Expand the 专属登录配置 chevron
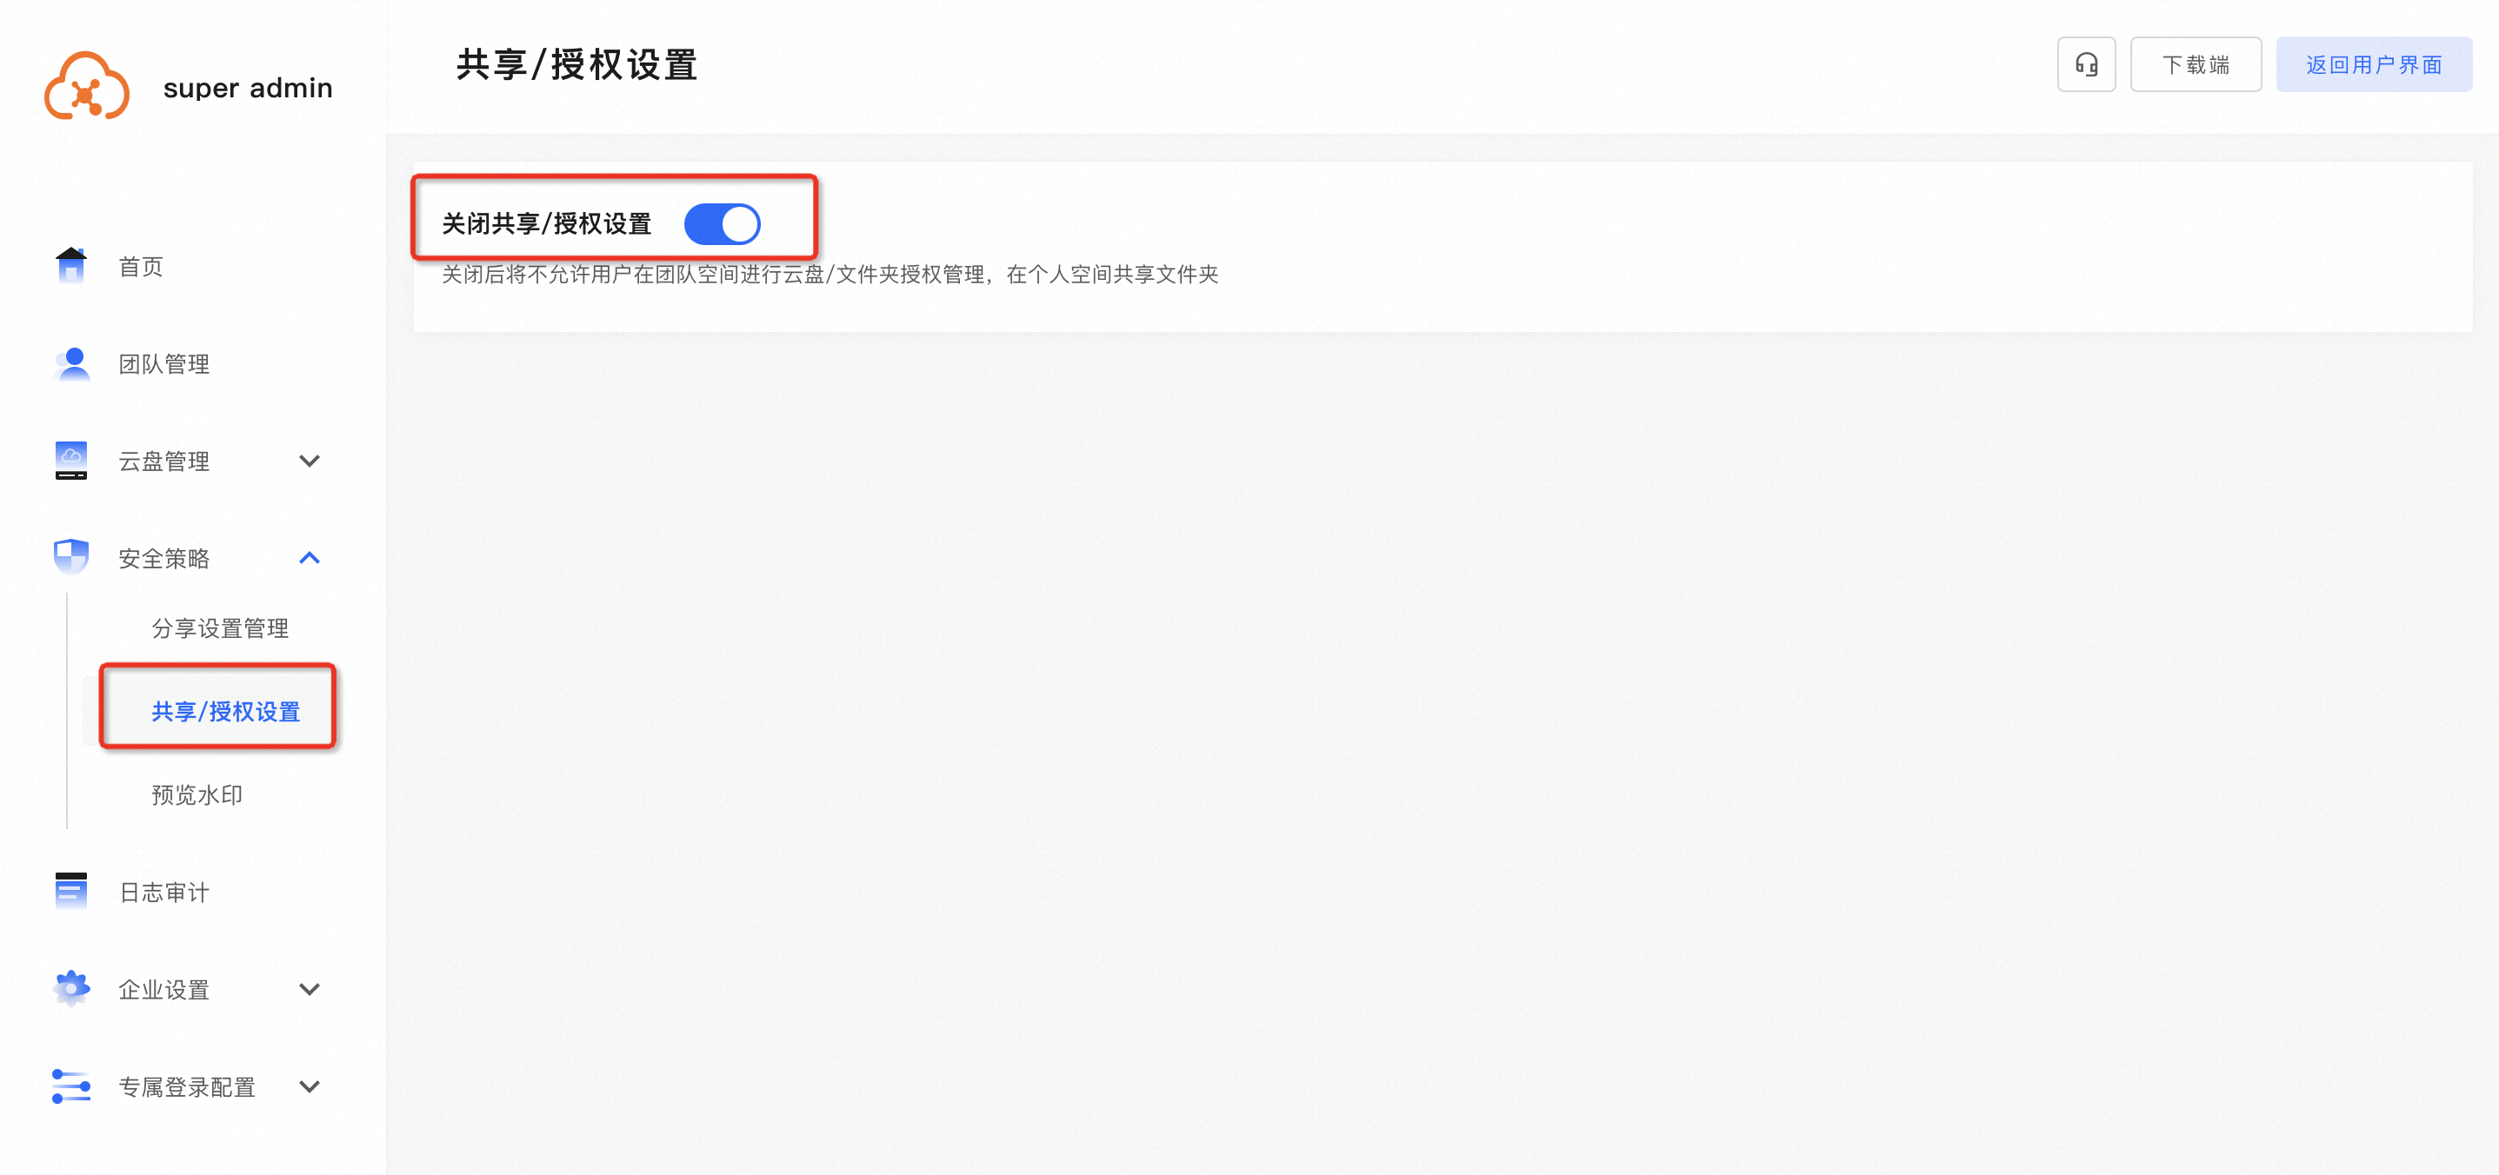Screen dimensions: 2499x1175 click(310, 1085)
